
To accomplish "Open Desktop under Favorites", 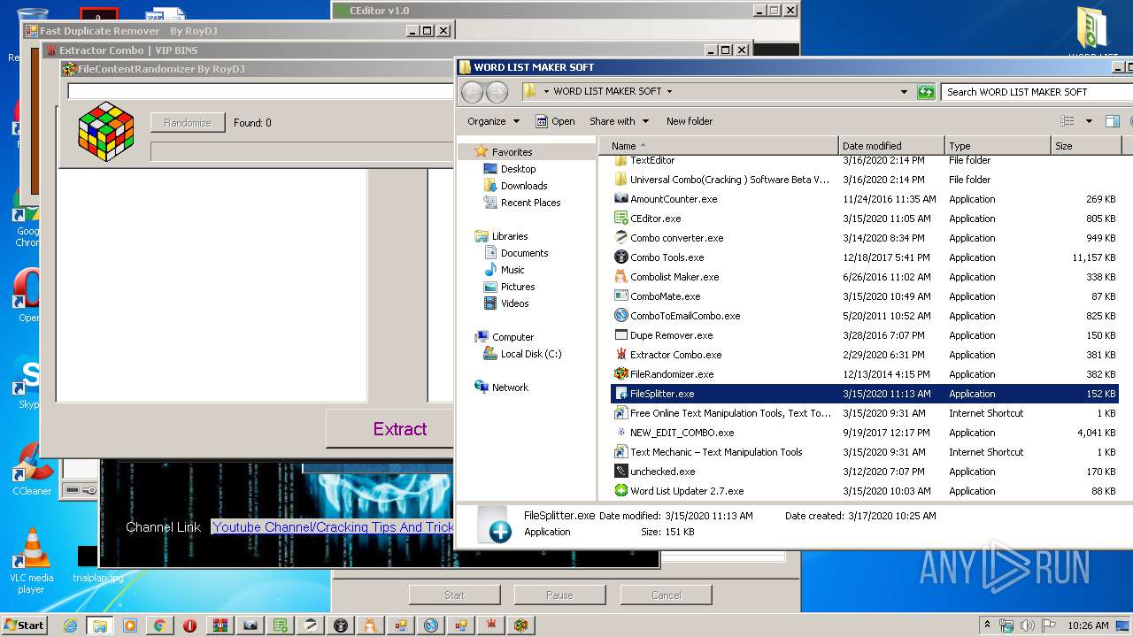I will (x=518, y=169).
